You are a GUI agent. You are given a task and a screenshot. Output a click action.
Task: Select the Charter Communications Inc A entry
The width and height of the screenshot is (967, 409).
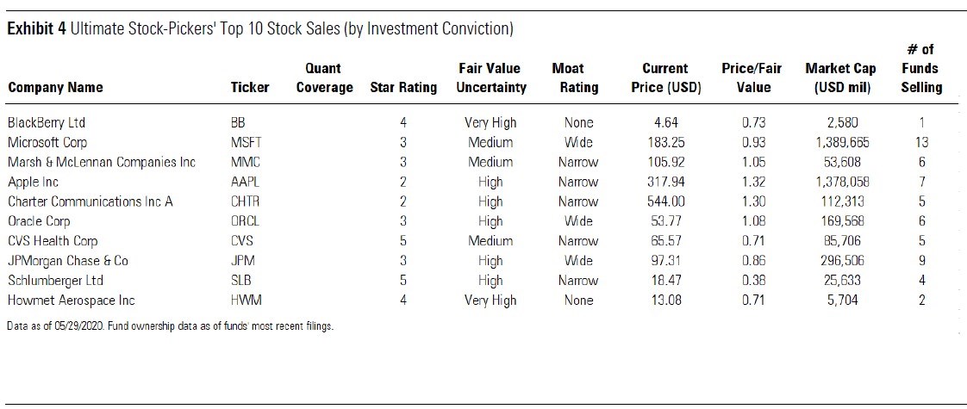click(x=90, y=202)
